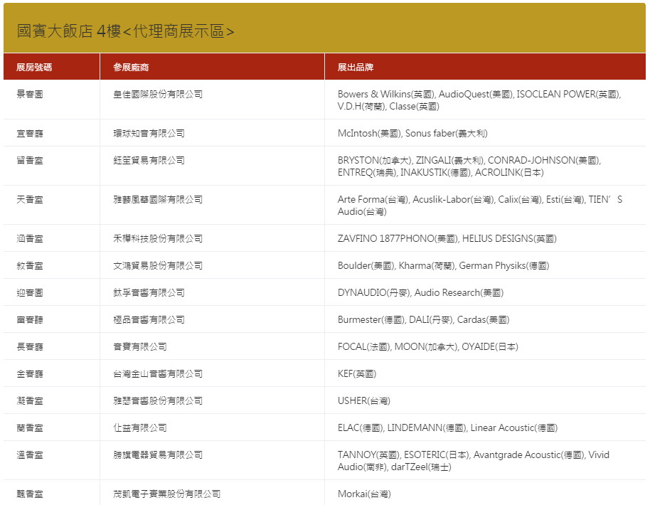Click 茂凱電子實業股份有限公司 exhibitor name
Screen dimensions: 650x505
[166, 494]
